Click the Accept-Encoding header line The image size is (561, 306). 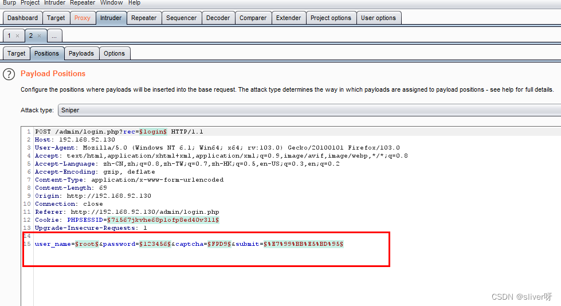pos(95,172)
